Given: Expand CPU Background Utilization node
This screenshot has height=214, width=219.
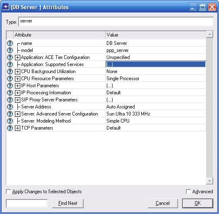Looking at the screenshot, I should coord(17,71).
